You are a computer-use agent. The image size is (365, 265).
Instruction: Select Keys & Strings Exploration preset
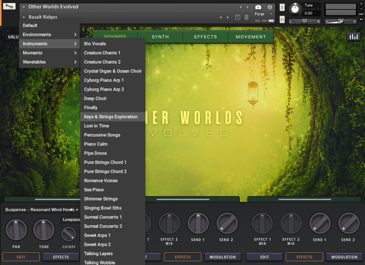(113, 117)
